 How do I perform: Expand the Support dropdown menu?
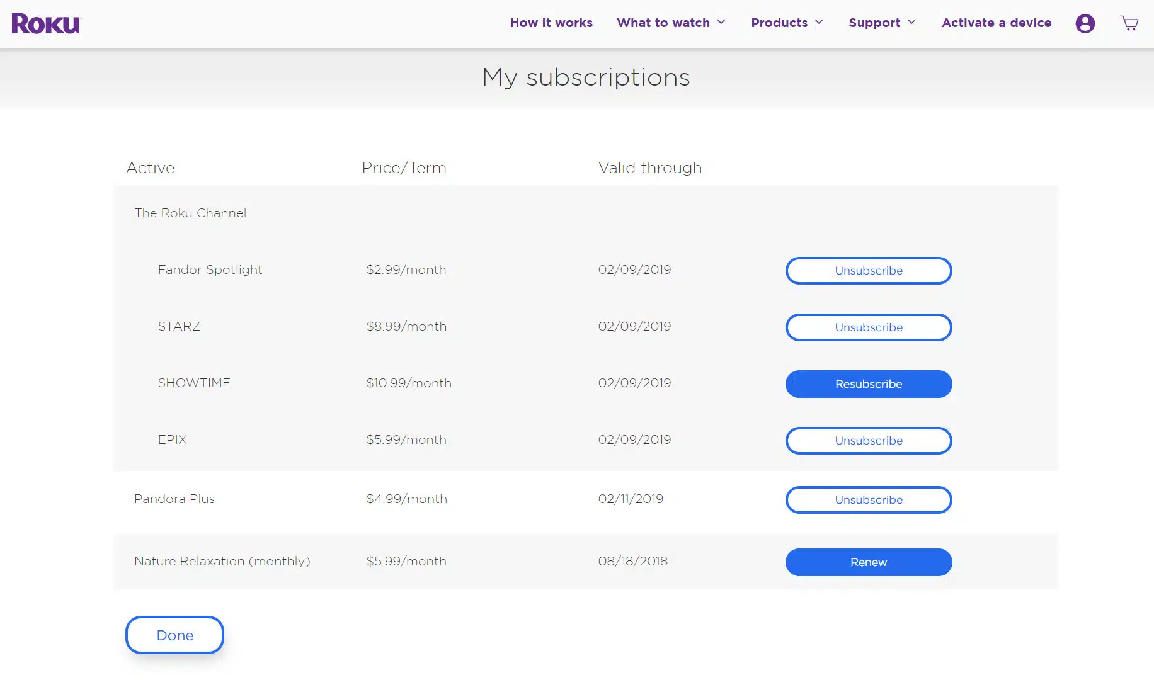tap(882, 23)
